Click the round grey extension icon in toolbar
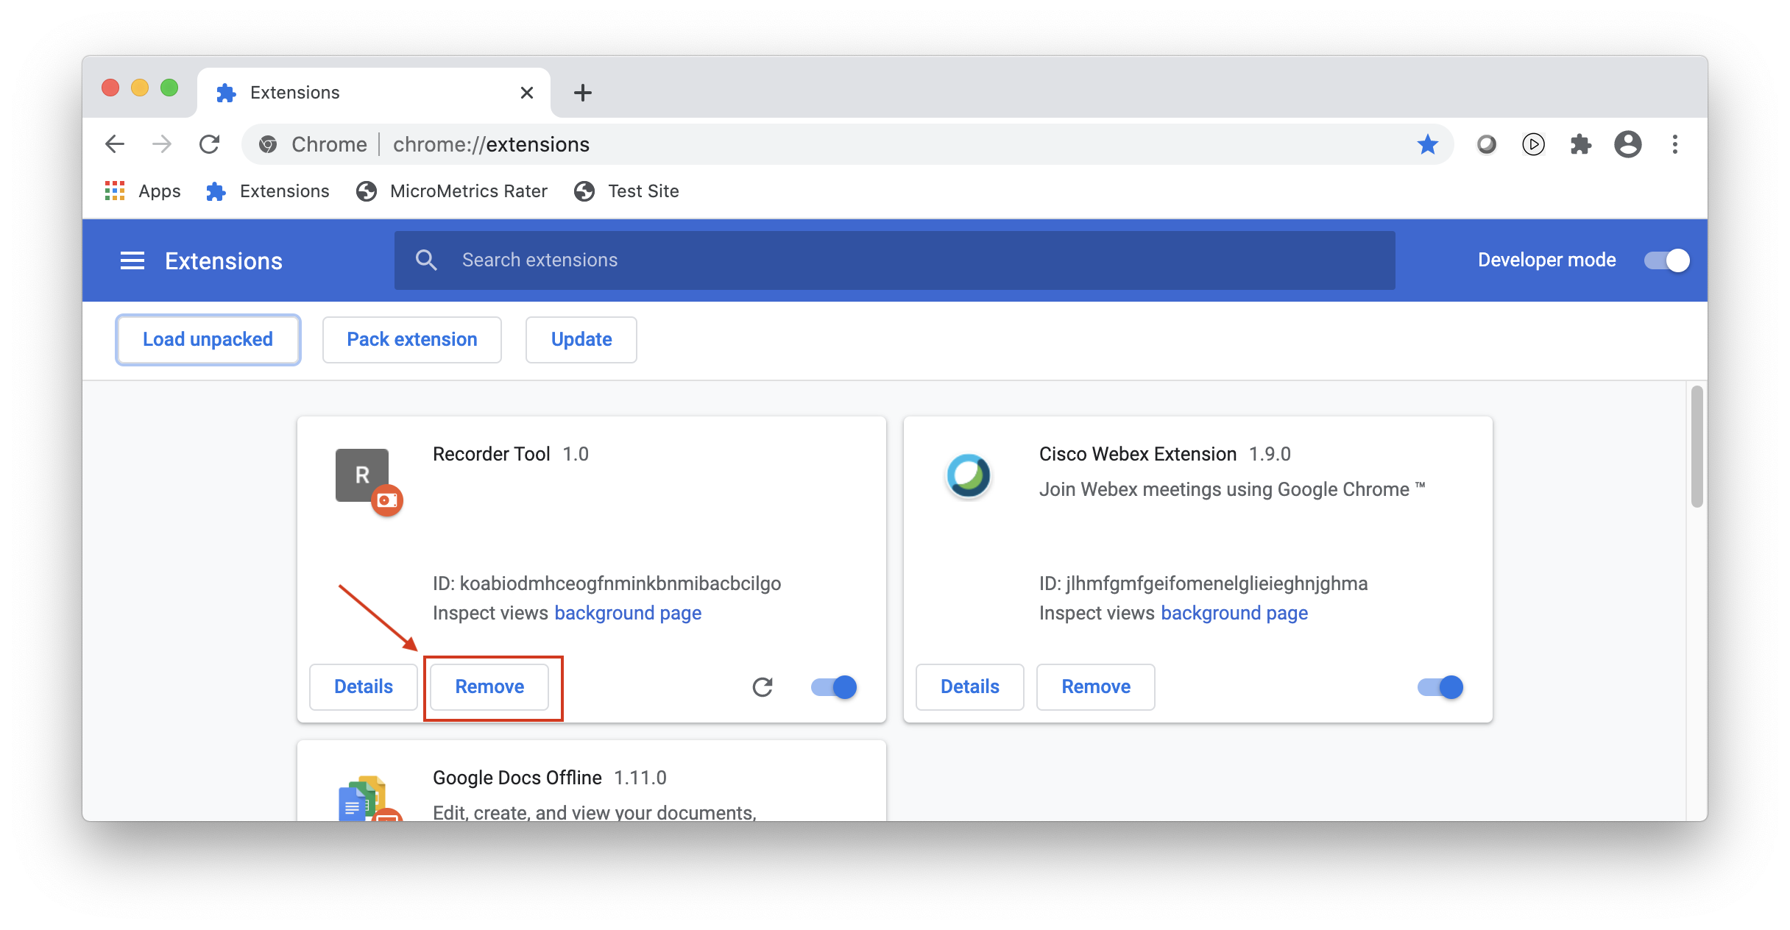1790x930 pixels. pyautogui.click(x=1487, y=144)
